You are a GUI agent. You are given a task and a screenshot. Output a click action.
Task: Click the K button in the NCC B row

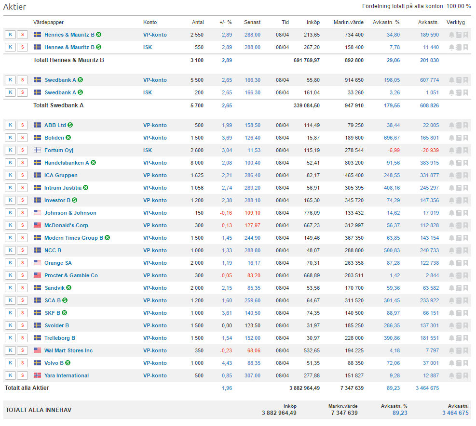[10, 250]
